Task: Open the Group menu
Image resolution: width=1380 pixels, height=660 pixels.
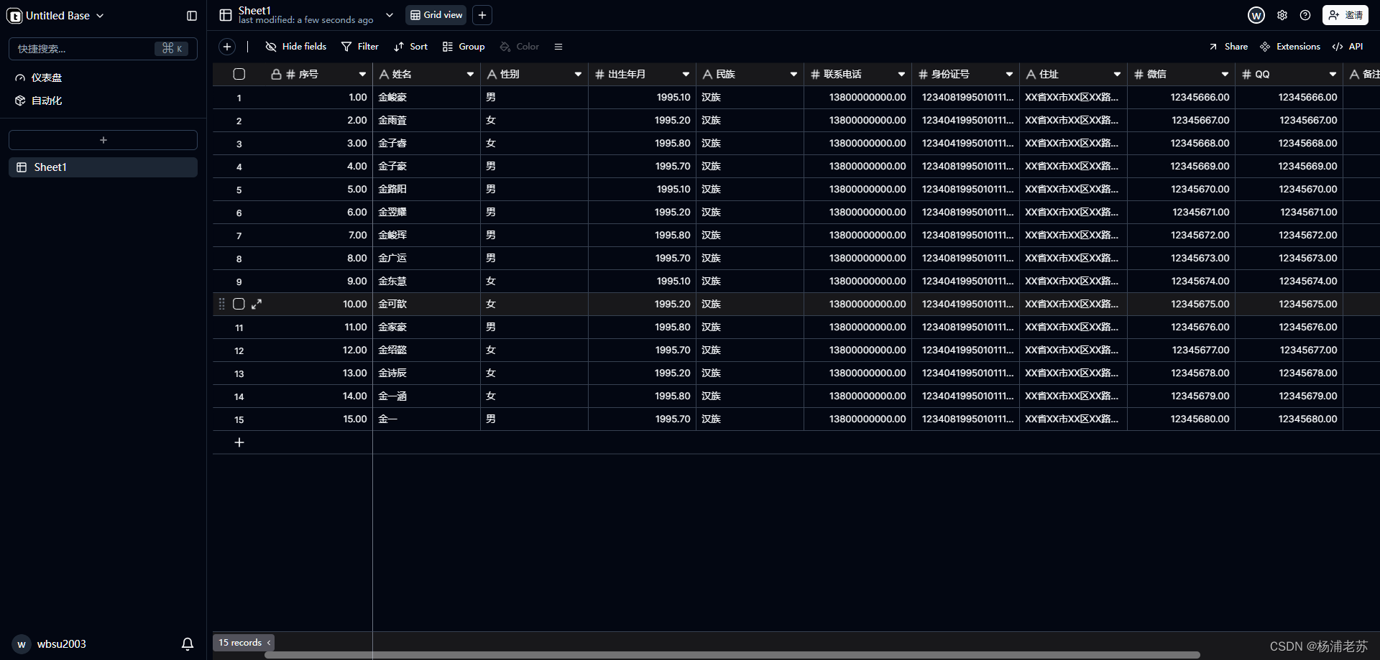Action: (x=464, y=47)
